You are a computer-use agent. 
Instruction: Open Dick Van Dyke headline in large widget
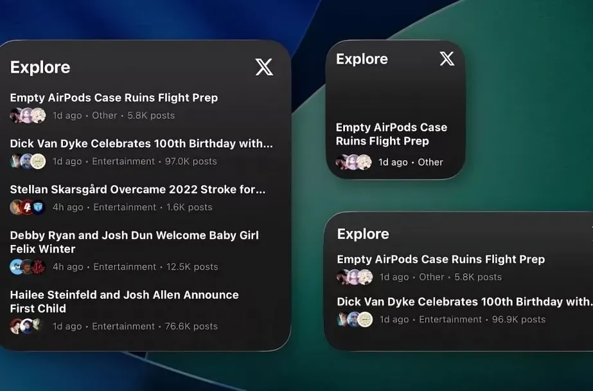[x=141, y=143]
